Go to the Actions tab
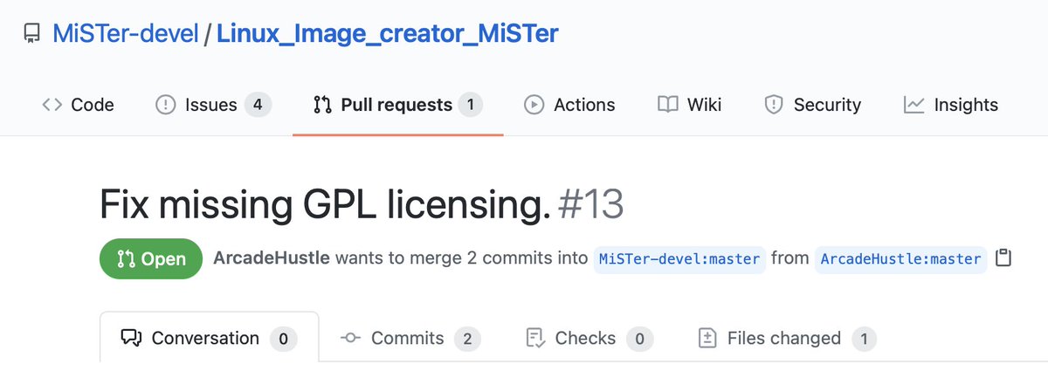The image size is (1048, 371). pyautogui.click(x=569, y=105)
